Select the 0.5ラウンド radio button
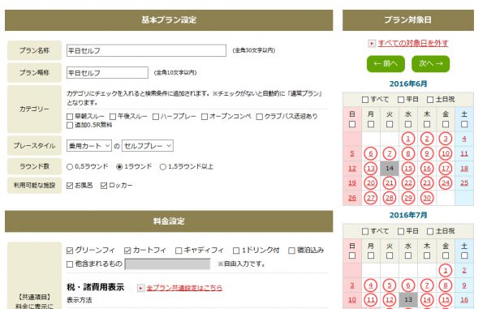This screenshot has width=487, height=309. click(x=70, y=167)
